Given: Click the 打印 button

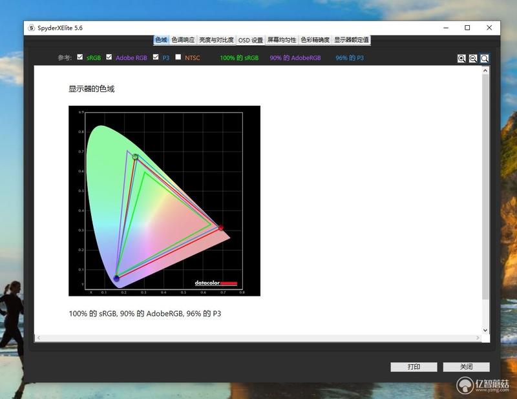Looking at the screenshot, I should (x=414, y=367).
